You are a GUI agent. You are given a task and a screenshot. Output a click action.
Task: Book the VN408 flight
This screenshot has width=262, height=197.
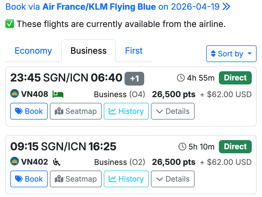(x=29, y=111)
